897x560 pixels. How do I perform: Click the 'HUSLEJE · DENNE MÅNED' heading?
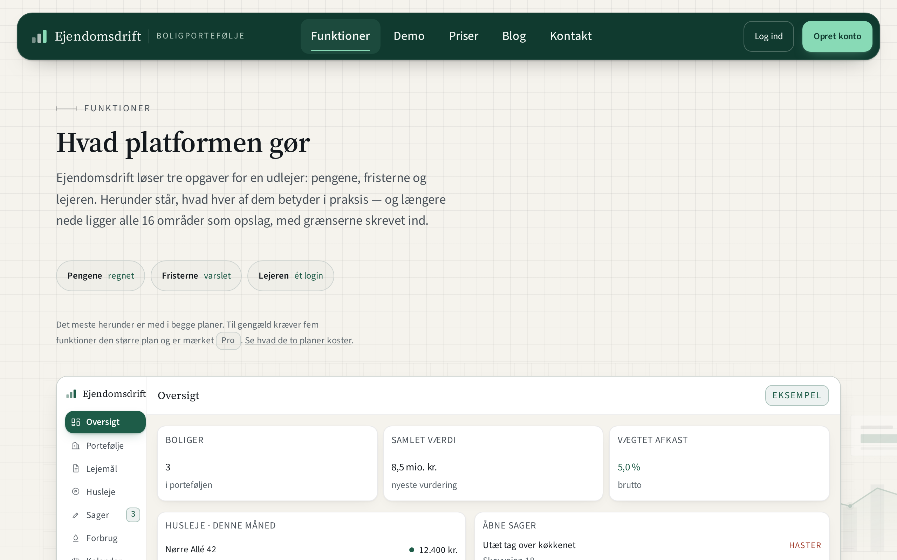220,525
